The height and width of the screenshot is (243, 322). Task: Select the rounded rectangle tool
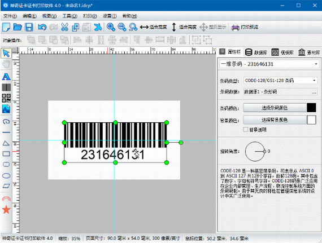(6, 164)
